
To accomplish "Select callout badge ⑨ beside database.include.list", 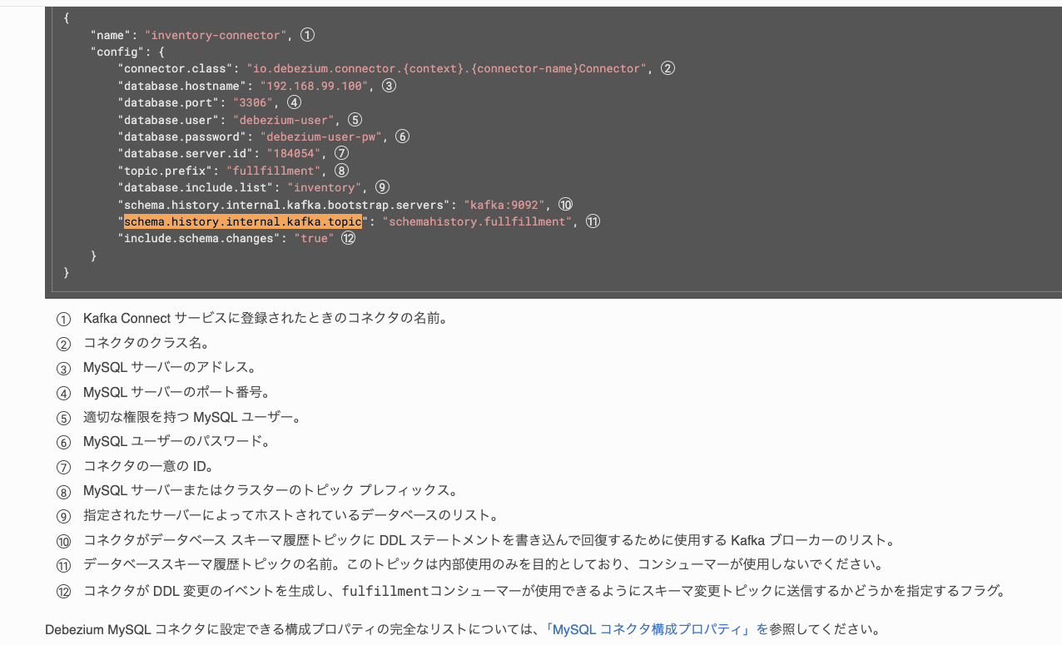I will [x=381, y=187].
